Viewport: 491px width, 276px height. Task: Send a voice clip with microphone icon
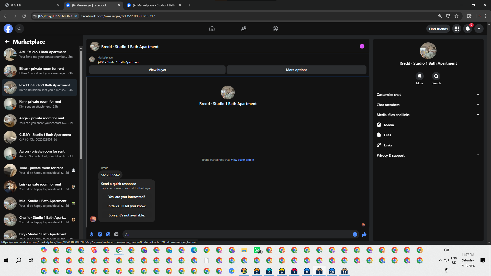coord(92,234)
